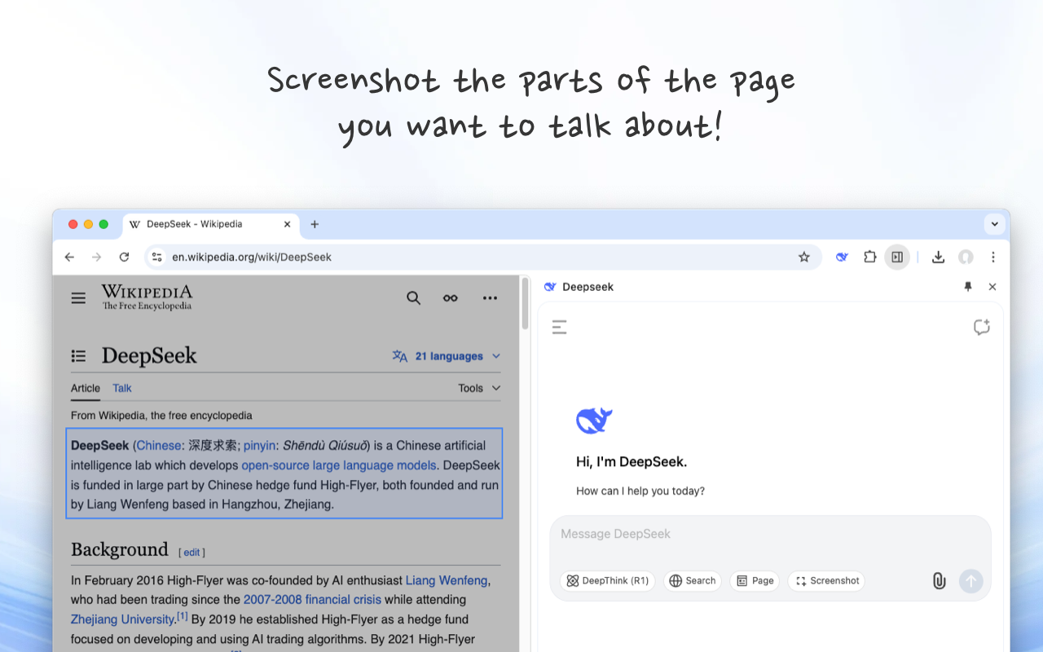Click the Wikipedia page scrollbar

tap(526, 305)
